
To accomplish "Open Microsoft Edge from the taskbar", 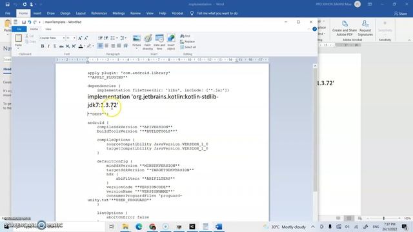I will [x=139, y=226].
